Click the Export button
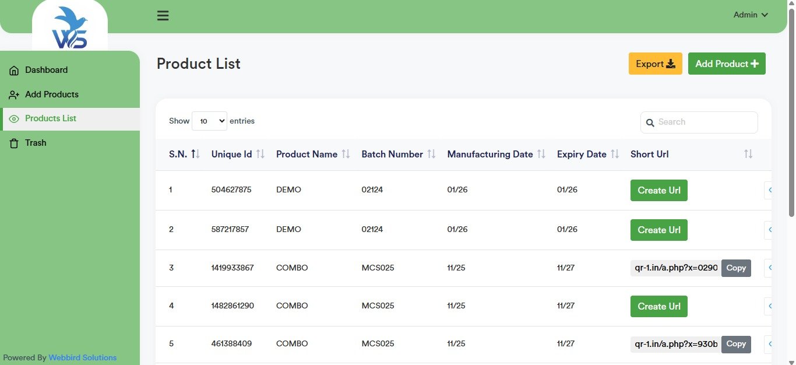This screenshot has width=796, height=365. tap(655, 64)
